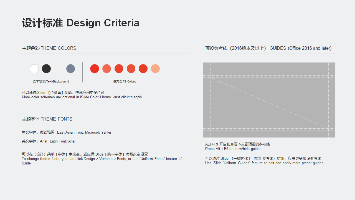Select the THEME COLORS section heading

coord(49,48)
